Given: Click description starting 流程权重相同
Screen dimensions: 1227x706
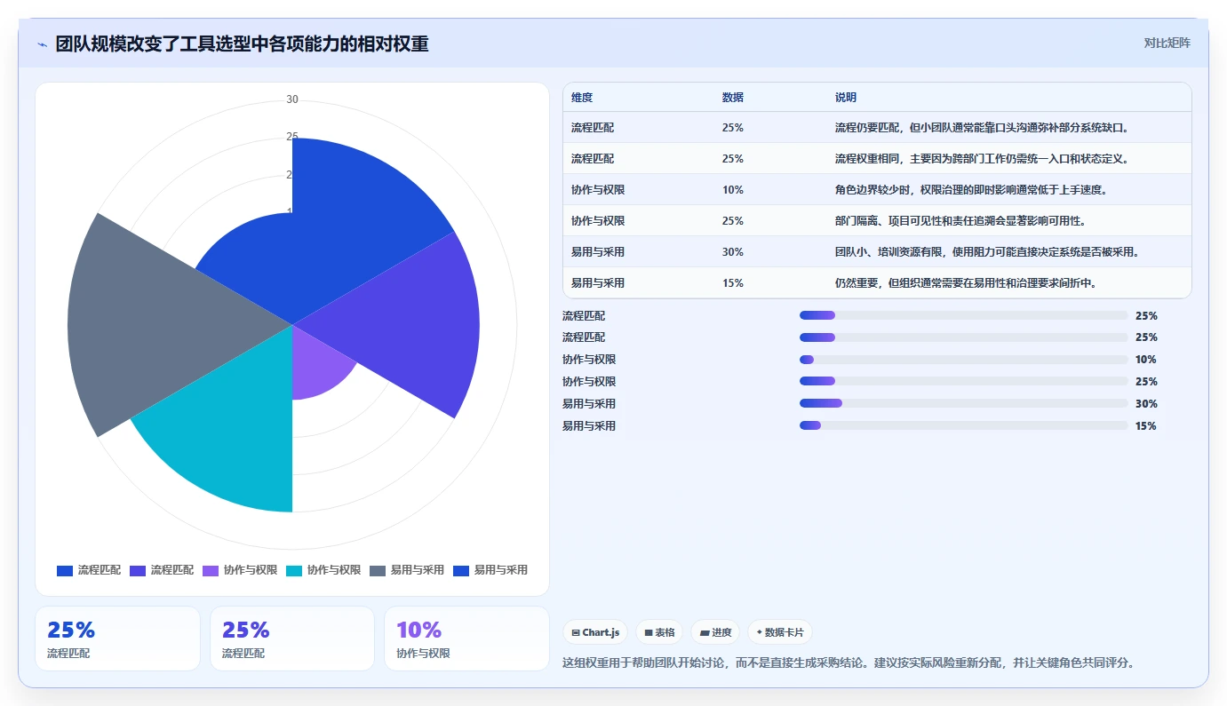Looking at the screenshot, I should tap(982, 159).
